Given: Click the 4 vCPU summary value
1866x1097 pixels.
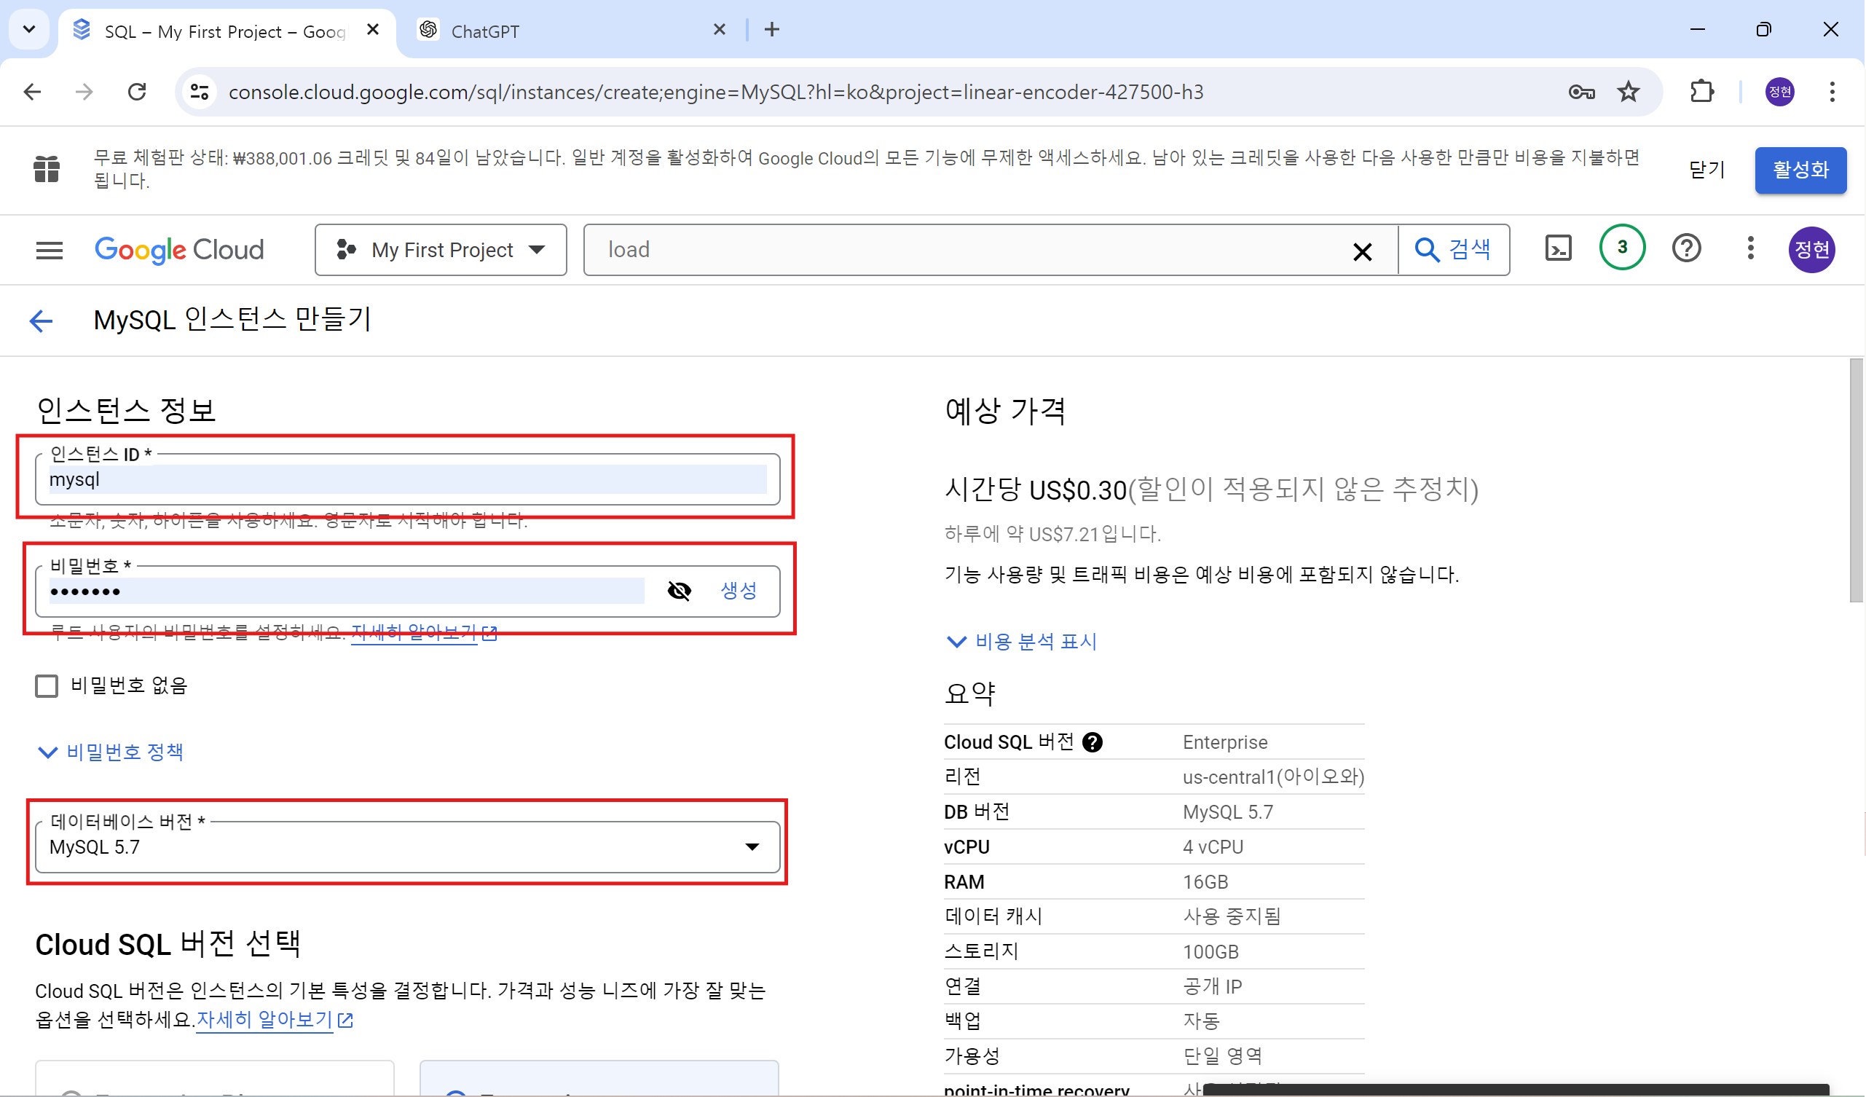Looking at the screenshot, I should point(1213,846).
